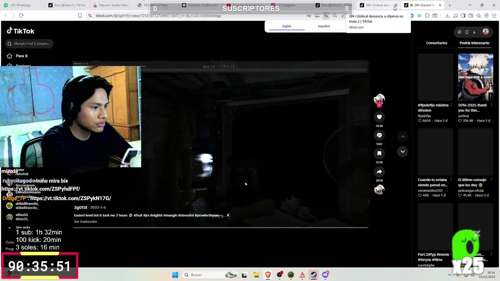The width and height of the screenshot is (500, 281).
Task: Open the Brave VPN shield icon
Action: tap(486, 16)
